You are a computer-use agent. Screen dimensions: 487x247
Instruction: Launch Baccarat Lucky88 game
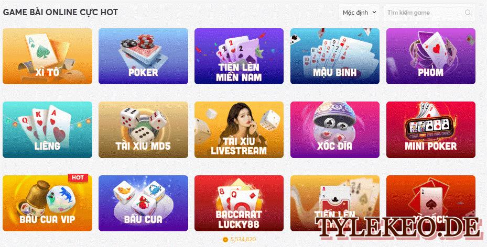click(x=239, y=203)
